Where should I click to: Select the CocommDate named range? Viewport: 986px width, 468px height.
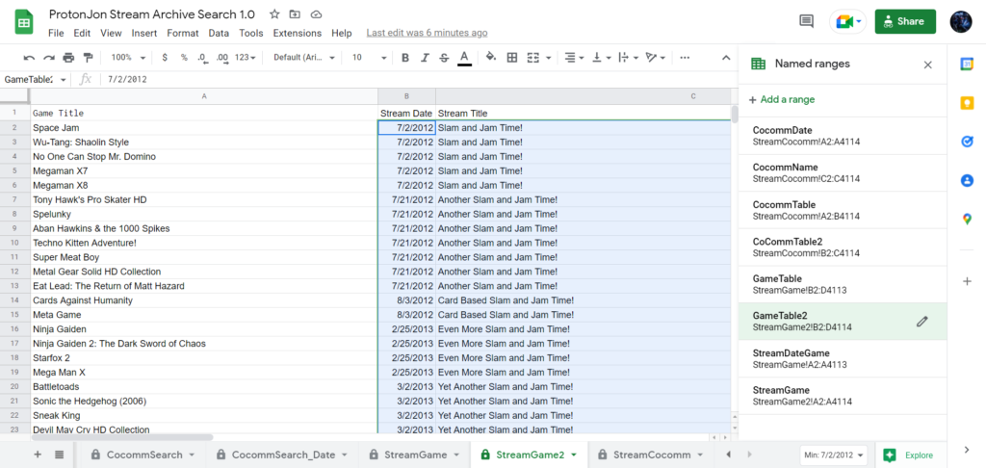[x=842, y=136]
